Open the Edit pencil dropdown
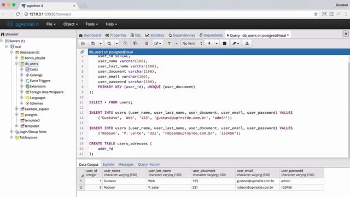This screenshot has width=350, height=197. click(x=157, y=43)
